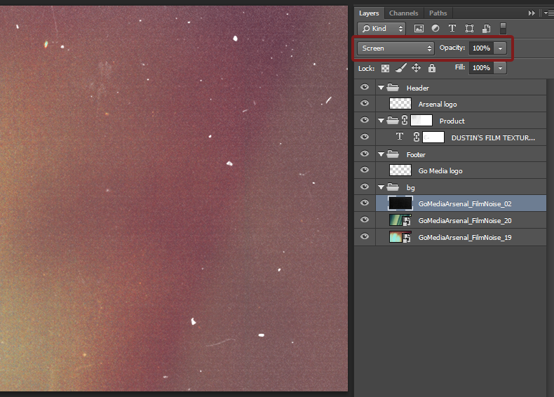Select the layer named Go Media logo
The width and height of the screenshot is (554, 397).
coord(440,170)
